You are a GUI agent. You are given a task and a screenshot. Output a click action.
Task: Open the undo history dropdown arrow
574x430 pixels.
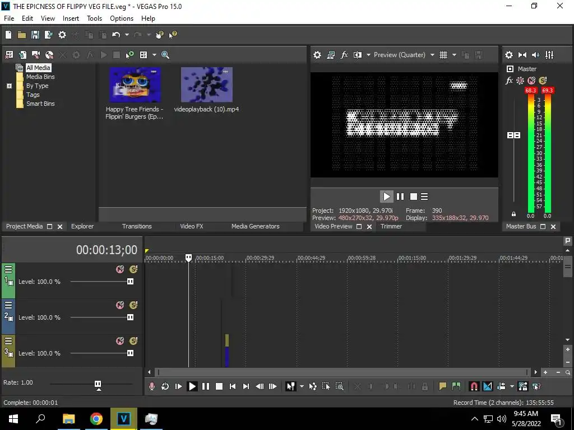(x=127, y=35)
